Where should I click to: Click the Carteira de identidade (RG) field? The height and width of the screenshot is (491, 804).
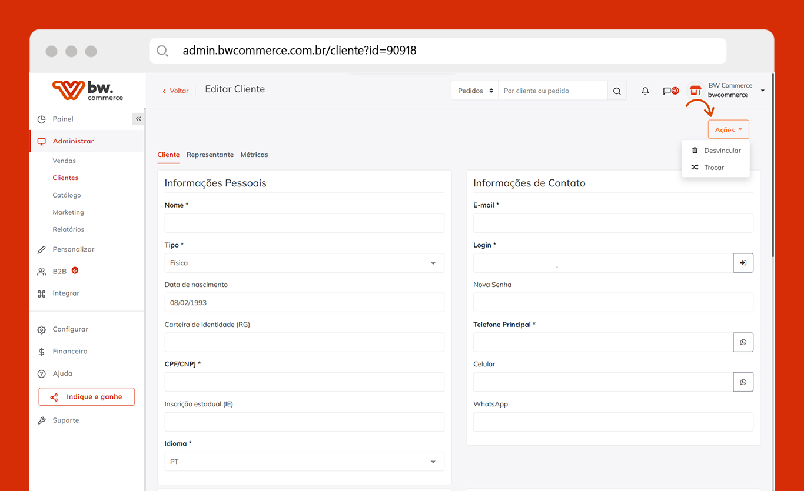(x=304, y=342)
